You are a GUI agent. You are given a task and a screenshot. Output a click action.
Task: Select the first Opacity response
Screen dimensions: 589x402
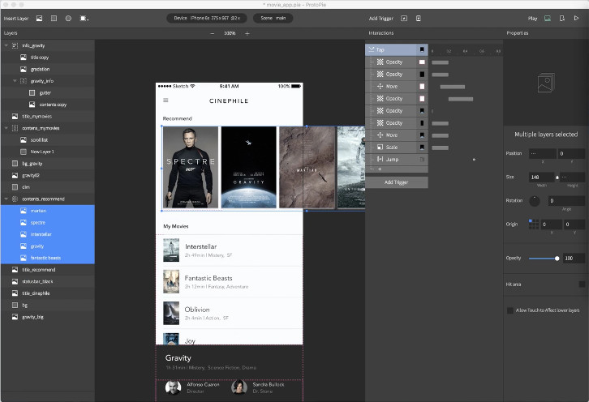point(397,62)
